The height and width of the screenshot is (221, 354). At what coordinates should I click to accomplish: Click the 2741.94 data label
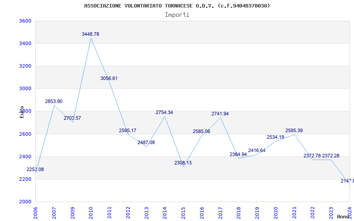pyautogui.click(x=220, y=114)
